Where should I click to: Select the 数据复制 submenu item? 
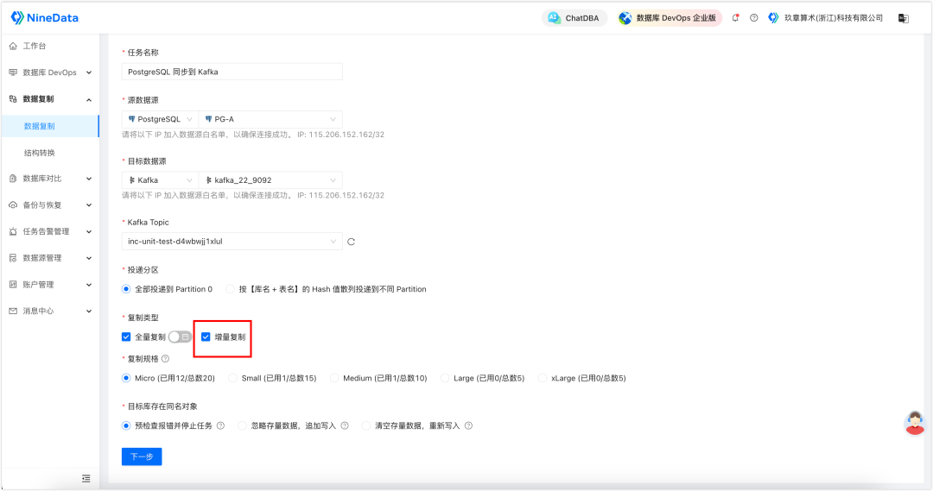tap(50, 126)
